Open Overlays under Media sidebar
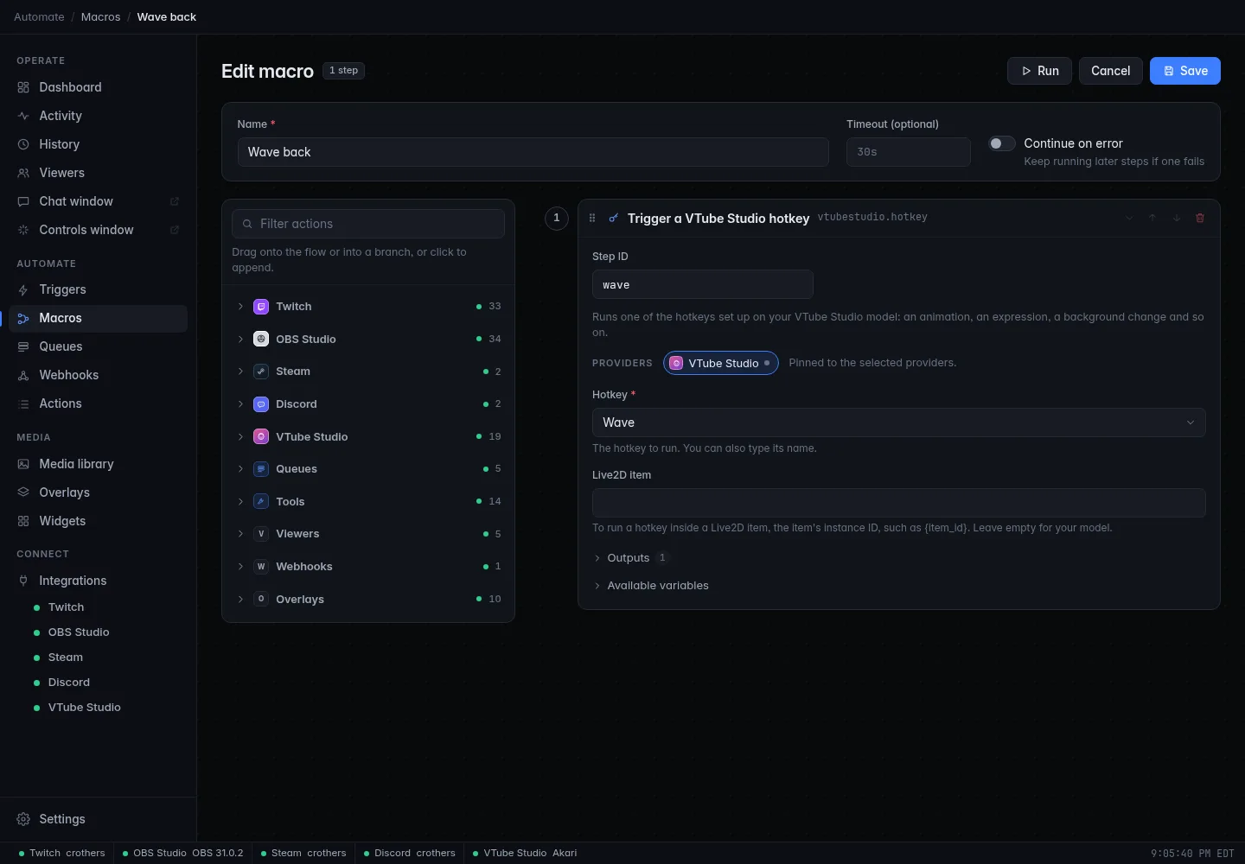The image size is (1245, 864). pos(98,492)
